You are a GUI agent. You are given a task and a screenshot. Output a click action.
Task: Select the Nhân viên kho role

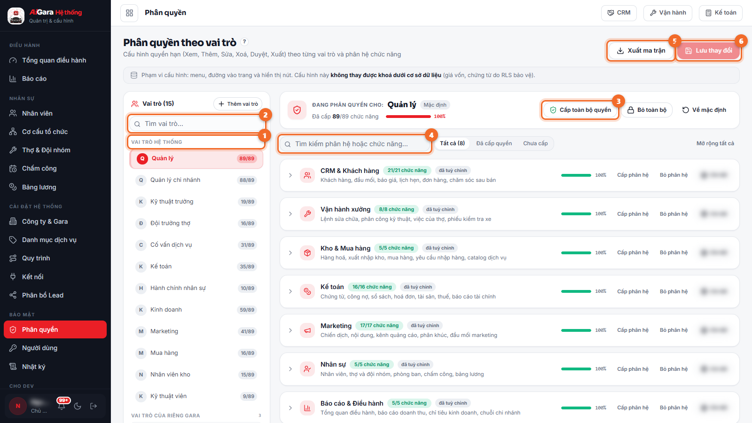click(x=196, y=375)
